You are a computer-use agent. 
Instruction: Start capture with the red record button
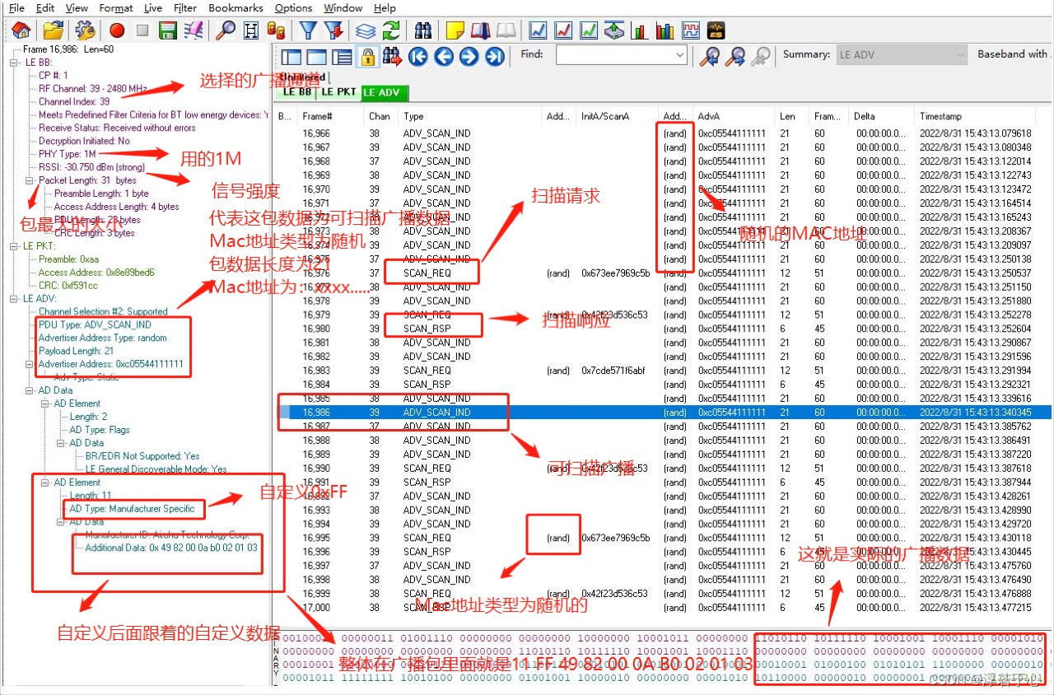pyautogui.click(x=117, y=30)
